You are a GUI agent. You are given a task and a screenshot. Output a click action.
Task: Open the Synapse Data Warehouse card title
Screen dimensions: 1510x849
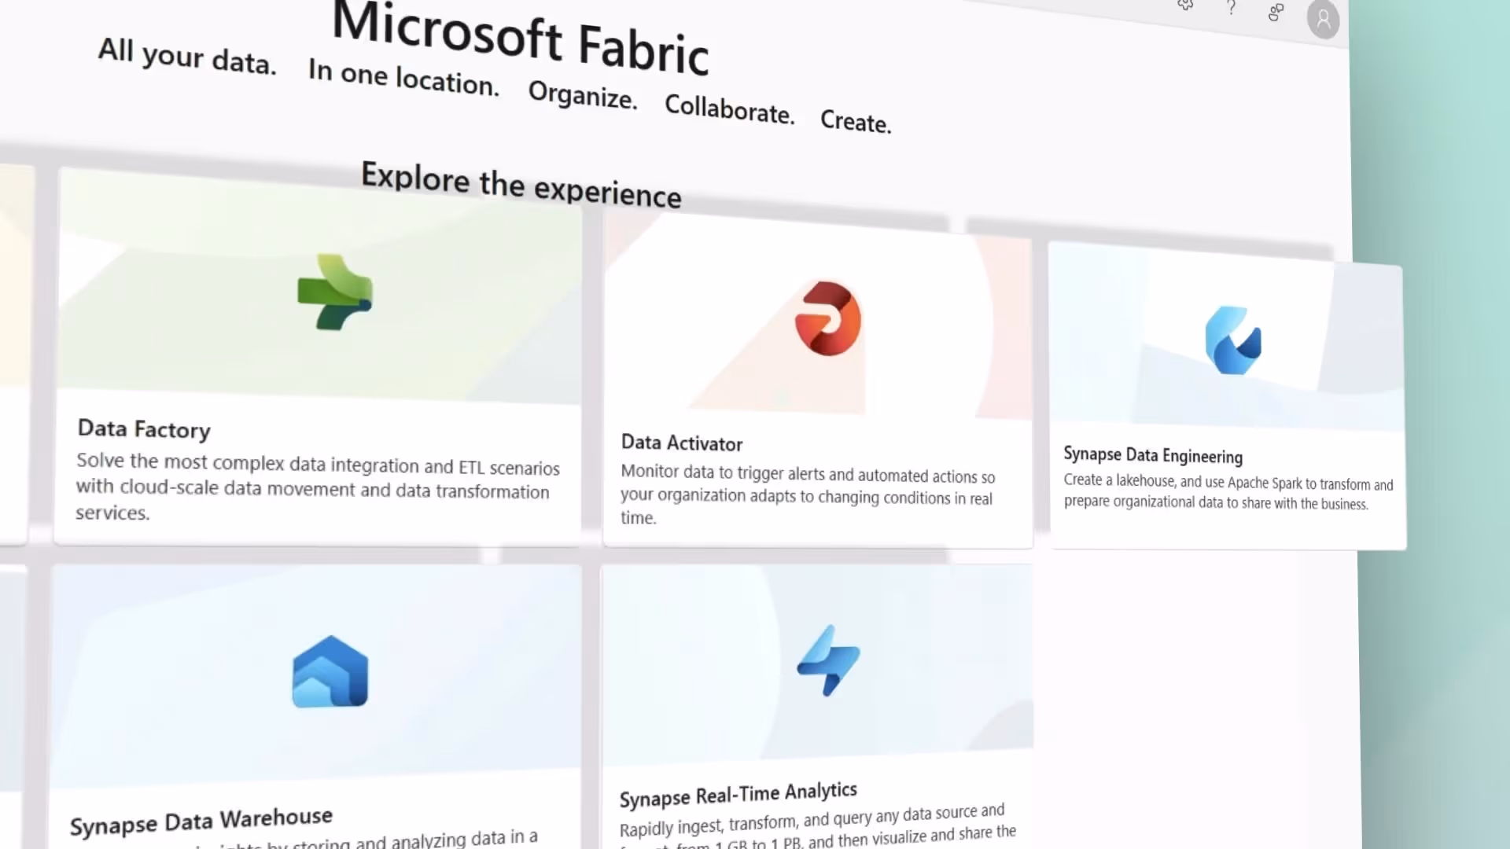[x=201, y=821]
